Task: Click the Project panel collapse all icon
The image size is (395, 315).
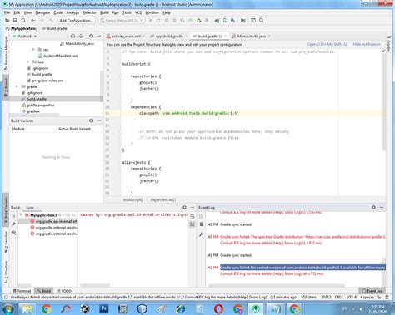Action: pyautogui.click(x=81, y=36)
